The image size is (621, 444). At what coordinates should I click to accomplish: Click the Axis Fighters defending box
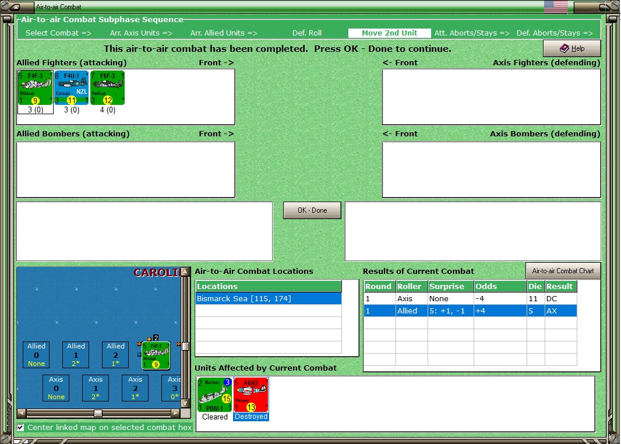(x=492, y=97)
